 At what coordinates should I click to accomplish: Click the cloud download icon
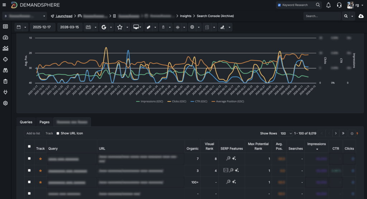click(361, 16)
